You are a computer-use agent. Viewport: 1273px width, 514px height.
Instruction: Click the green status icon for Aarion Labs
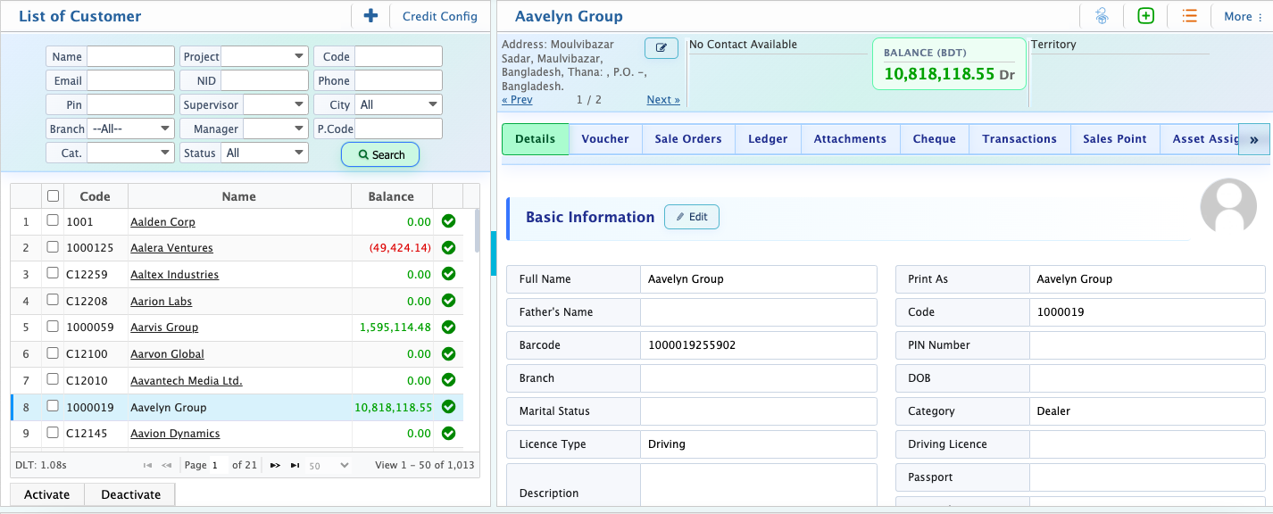[x=448, y=301]
